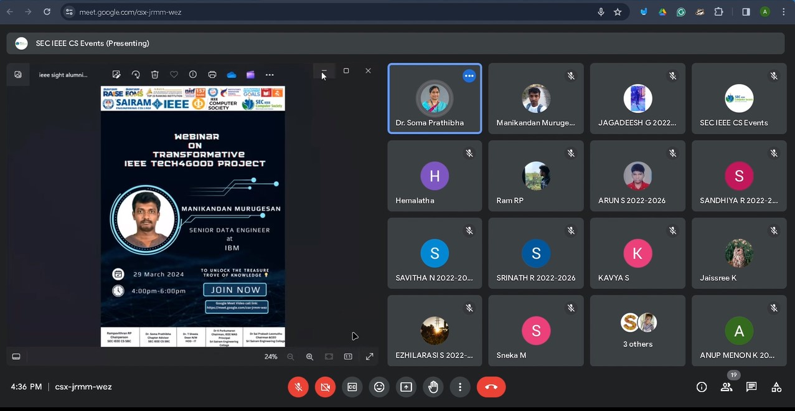Open more options three-dot menu in call bar
This screenshot has width=795, height=411.
click(x=460, y=387)
